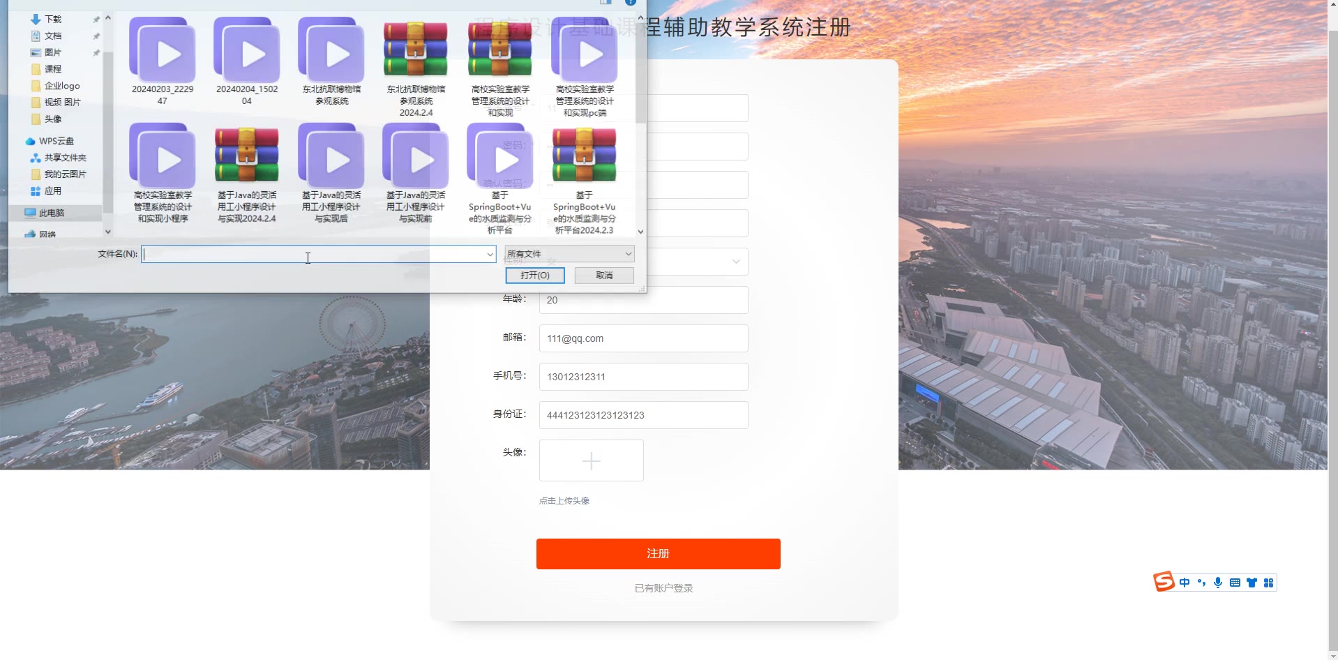Click the 身份证 input field
1338x660 pixels.
[643, 415]
